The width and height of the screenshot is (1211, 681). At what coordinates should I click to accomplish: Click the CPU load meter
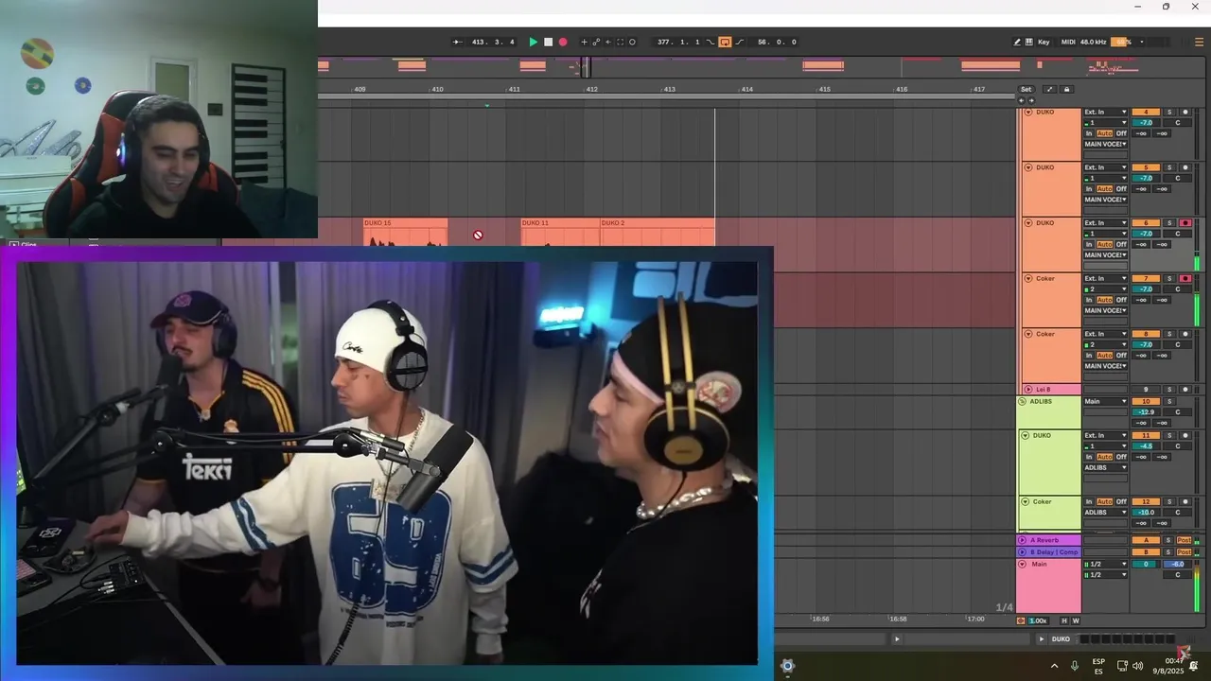(x=1121, y=42)
